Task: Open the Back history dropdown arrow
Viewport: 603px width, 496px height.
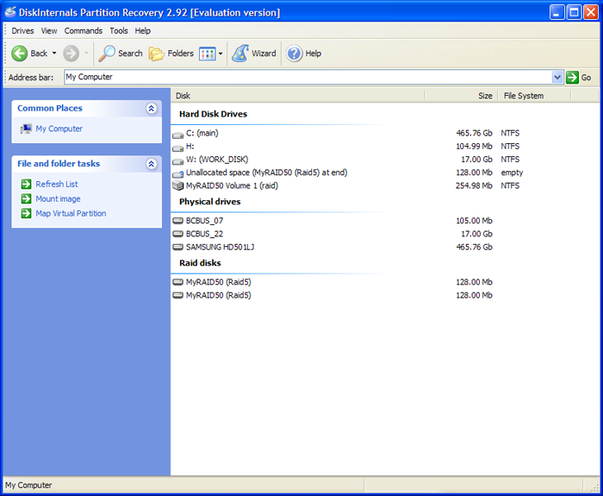Action: [x=54, y=53]
